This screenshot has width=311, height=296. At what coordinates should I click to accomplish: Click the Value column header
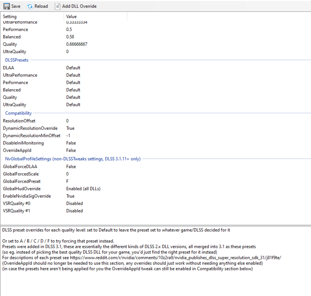click(x=71, y=17)
